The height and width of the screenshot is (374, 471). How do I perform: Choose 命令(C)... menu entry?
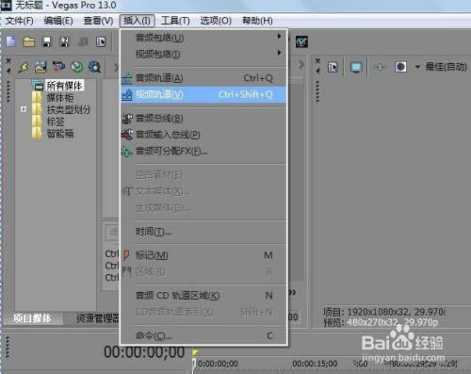(x=203, y=335)
